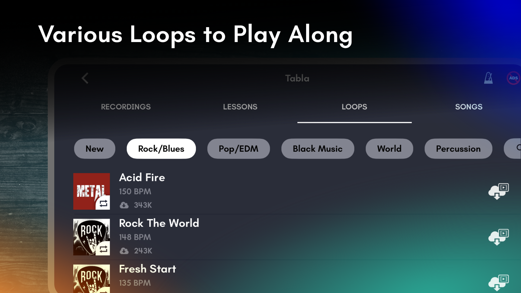Tap the remove ADS icon
The width and height of the screenshot is (521, 293).
click(x=513, y=78)
